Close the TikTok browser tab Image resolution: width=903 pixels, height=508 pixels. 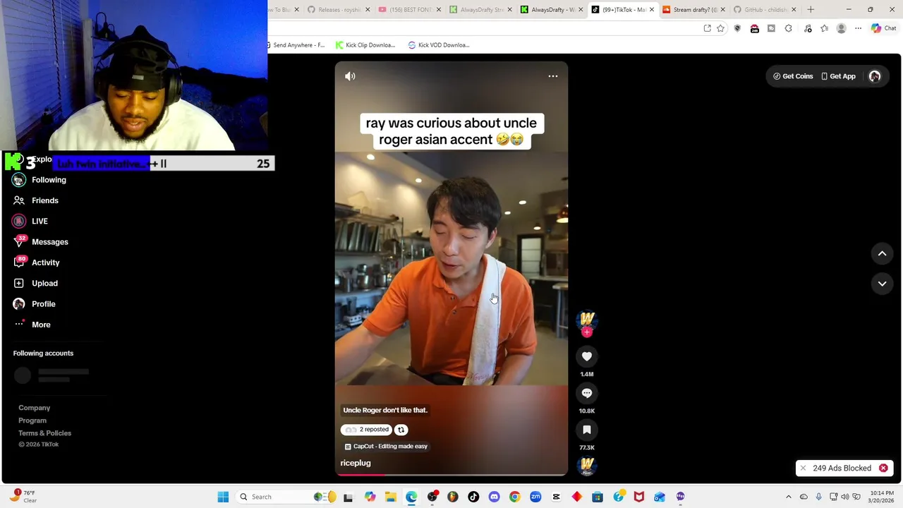pos(652,10)
